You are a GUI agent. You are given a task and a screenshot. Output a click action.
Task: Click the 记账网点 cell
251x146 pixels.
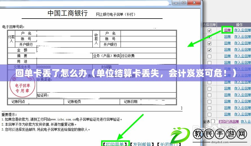18,102
